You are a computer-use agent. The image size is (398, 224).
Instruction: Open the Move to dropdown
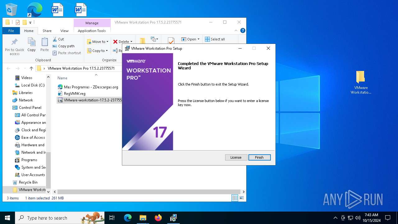98,42
